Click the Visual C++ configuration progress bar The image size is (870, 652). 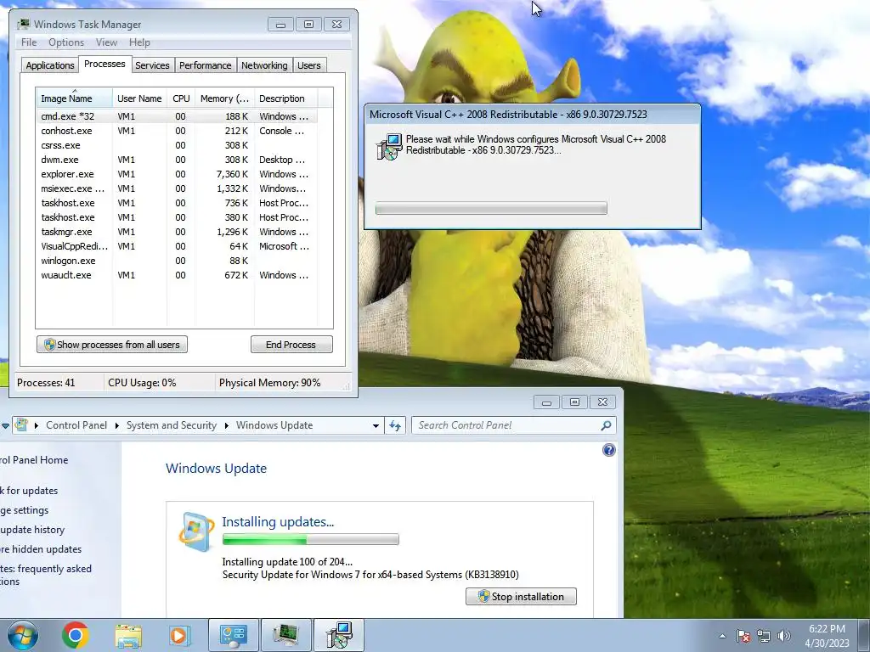(491, 209)
